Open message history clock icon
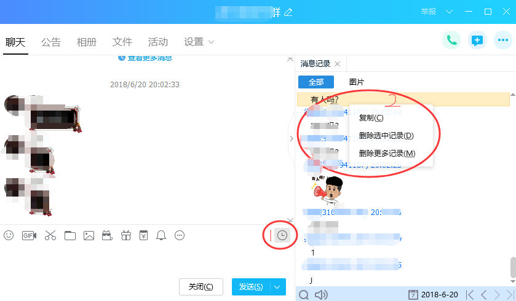516x301 pixels. [282, 235]
